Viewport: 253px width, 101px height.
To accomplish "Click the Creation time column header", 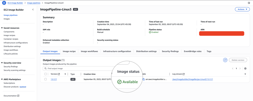I will 90,74.
